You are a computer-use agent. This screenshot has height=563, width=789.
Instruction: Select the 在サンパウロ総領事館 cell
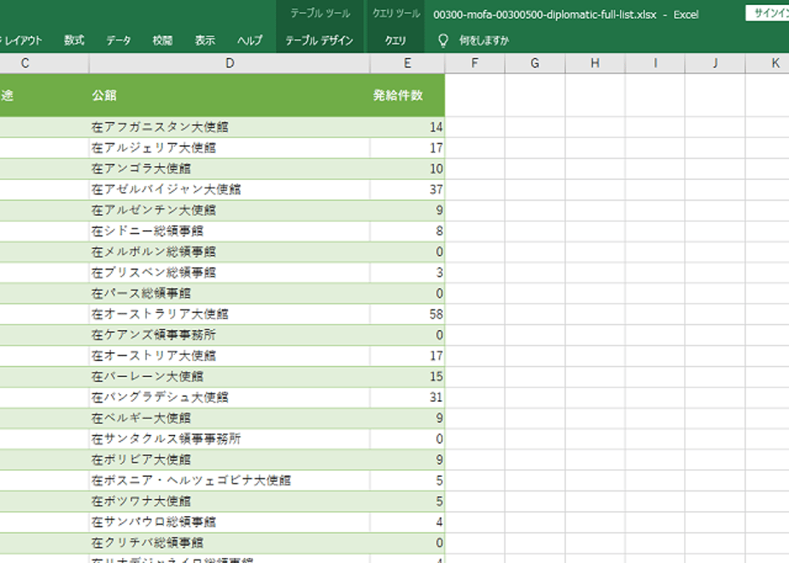[x=230, y=522]
